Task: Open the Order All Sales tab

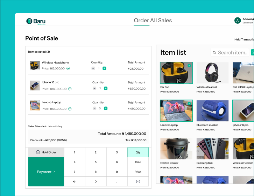Action: click(x=153, y=21)
